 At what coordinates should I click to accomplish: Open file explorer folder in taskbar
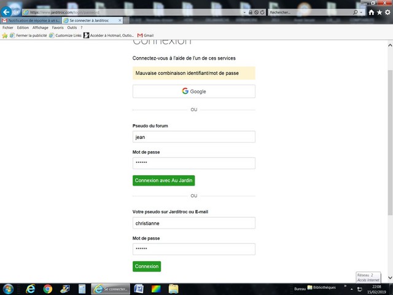173,289
